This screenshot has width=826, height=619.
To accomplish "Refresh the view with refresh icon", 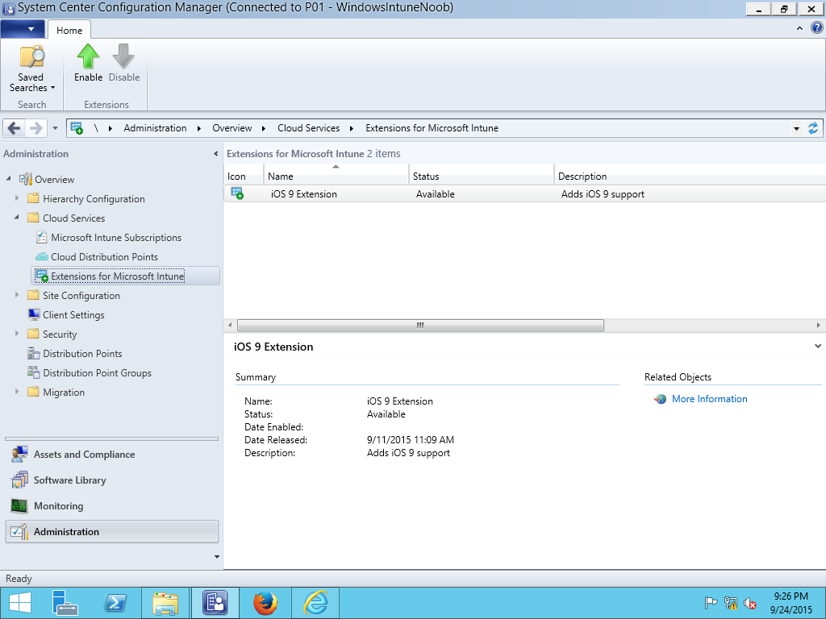I will (813, 128).
